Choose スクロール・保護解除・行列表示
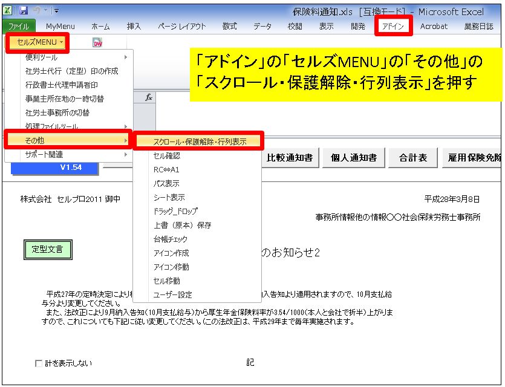The image size is (505, 387). coord(198,141)
